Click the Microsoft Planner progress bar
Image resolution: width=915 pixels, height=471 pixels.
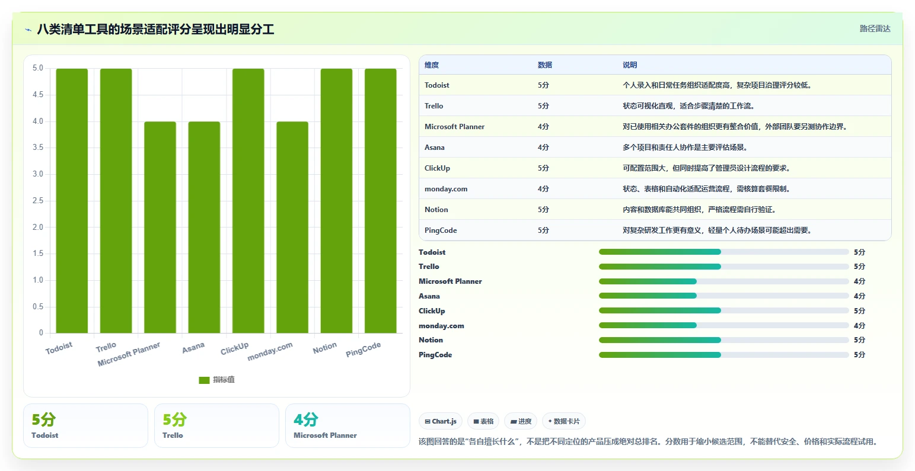pyautogui.click(x=724, y=281)
